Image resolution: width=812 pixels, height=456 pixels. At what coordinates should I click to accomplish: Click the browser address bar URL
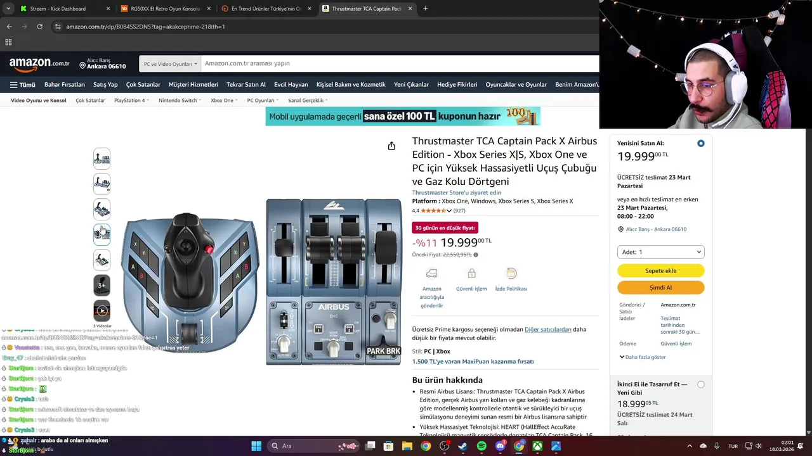point(146,27)
